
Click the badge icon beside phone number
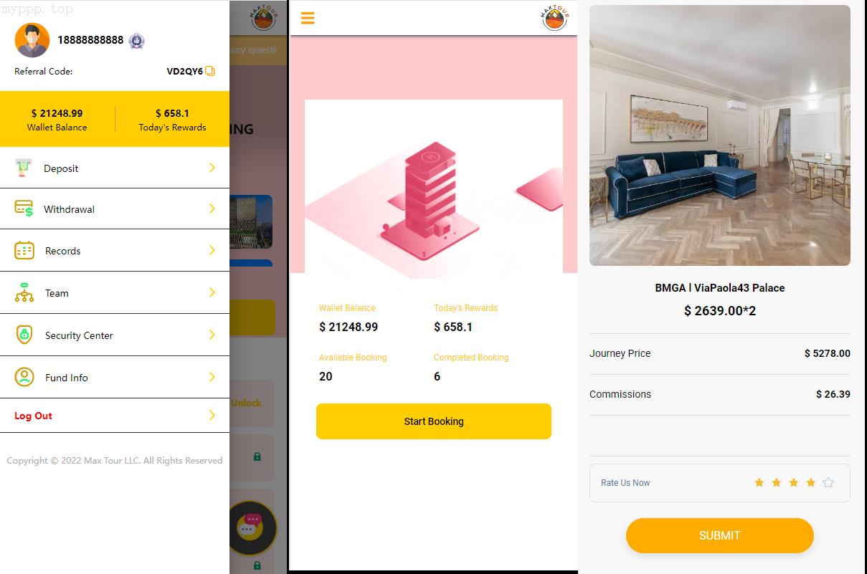tap(136, 41)
